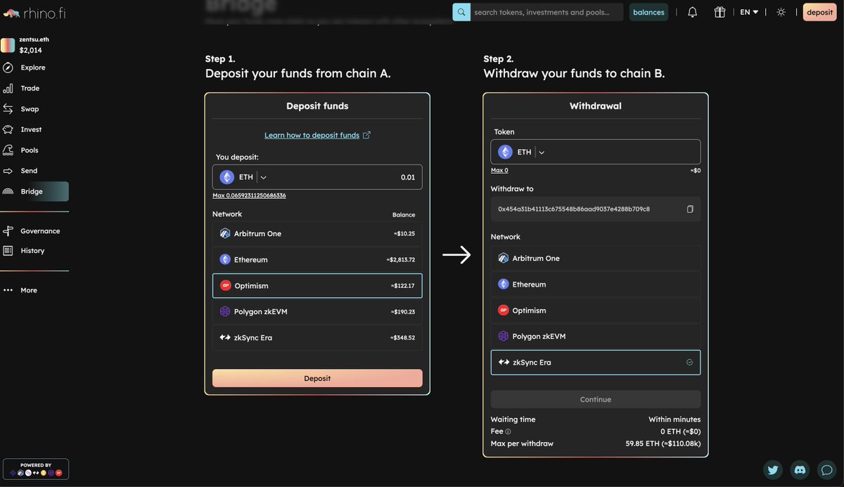
Task: Click the Governance signpost icon
Action: tap(8, 231)
